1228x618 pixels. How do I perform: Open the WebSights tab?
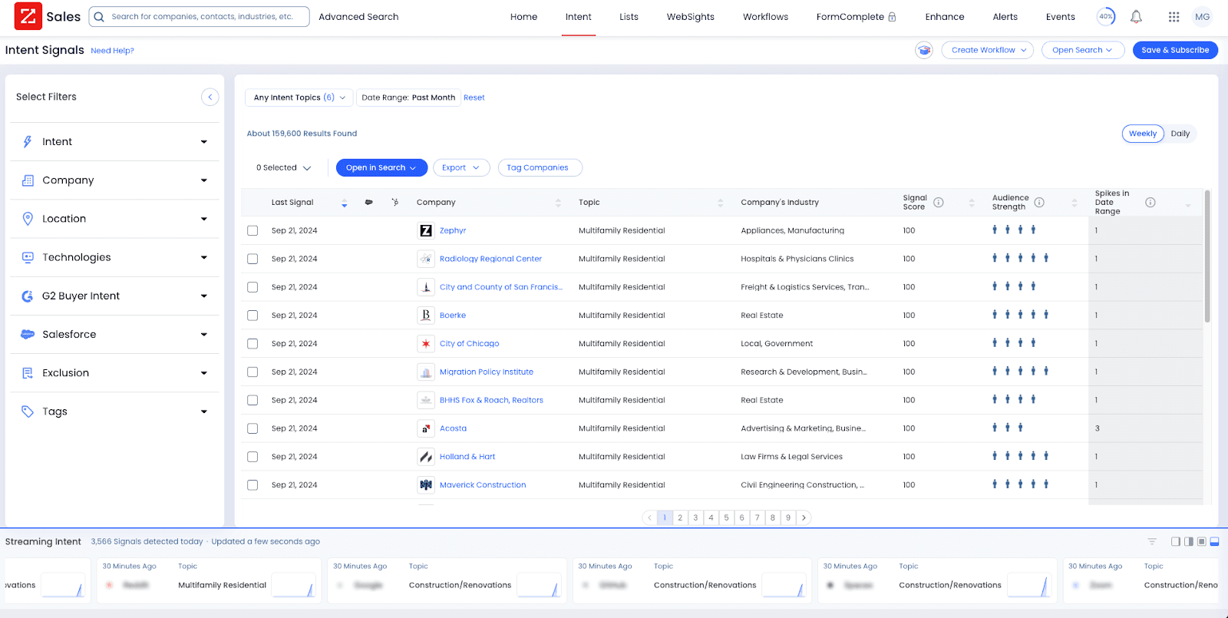pyautogui.click(x=690, y=17)
